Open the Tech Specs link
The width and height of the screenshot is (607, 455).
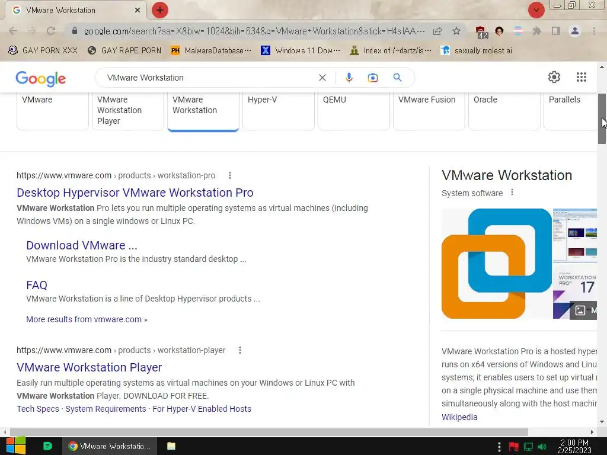click(38, 409)
